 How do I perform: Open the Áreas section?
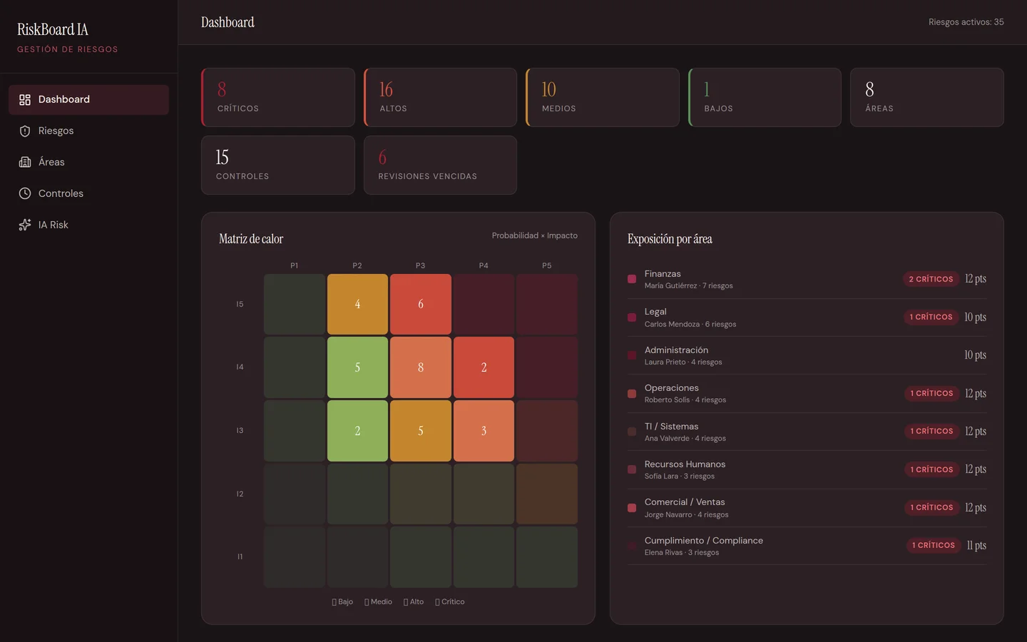point(88,163)
